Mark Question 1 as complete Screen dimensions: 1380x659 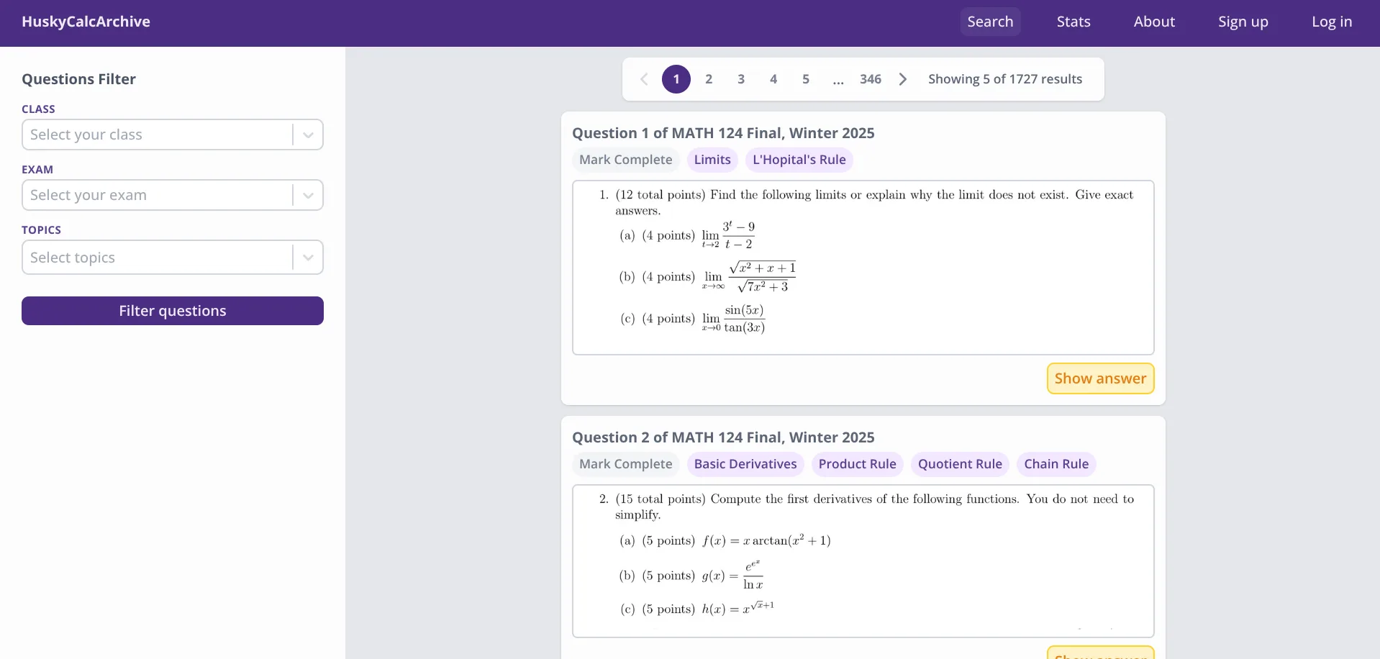point(626,160)
